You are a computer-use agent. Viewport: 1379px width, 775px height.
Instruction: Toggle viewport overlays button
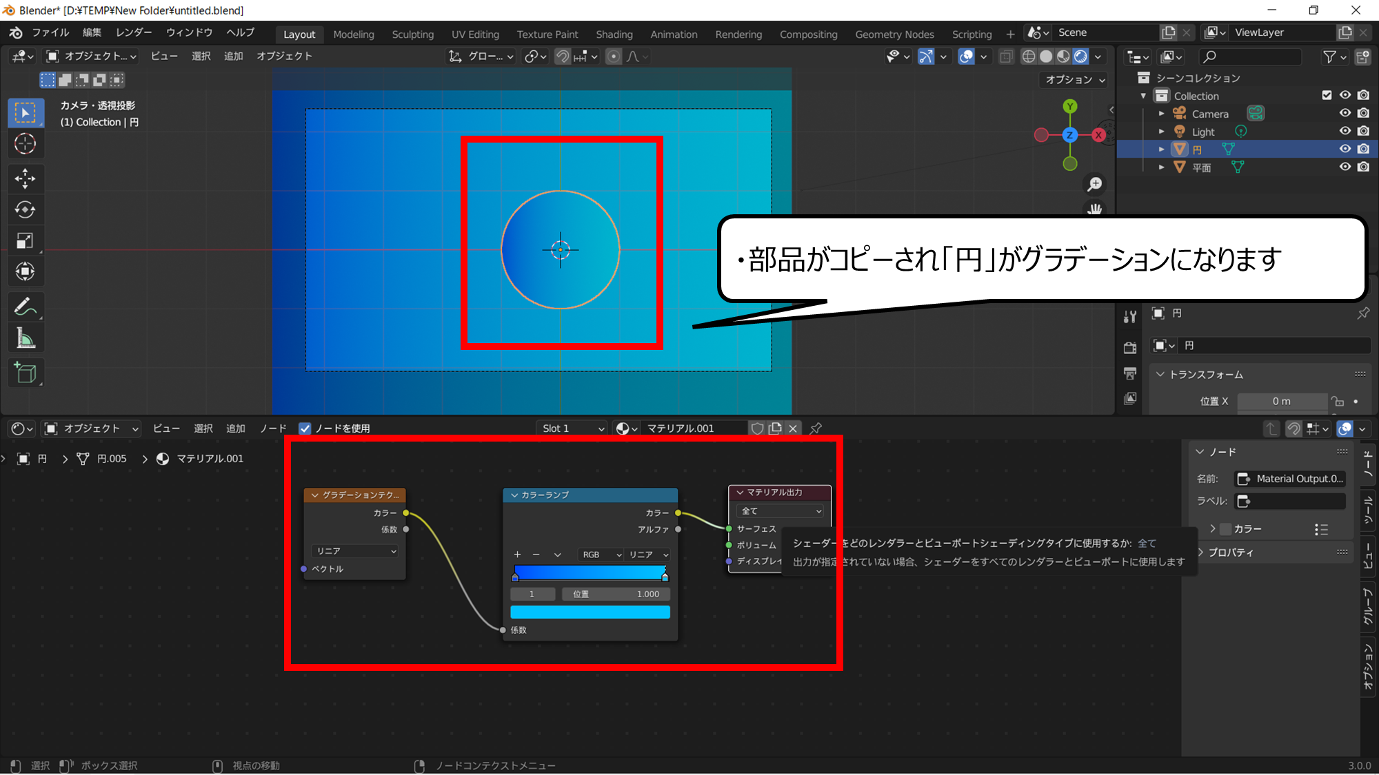coord(966,56)
